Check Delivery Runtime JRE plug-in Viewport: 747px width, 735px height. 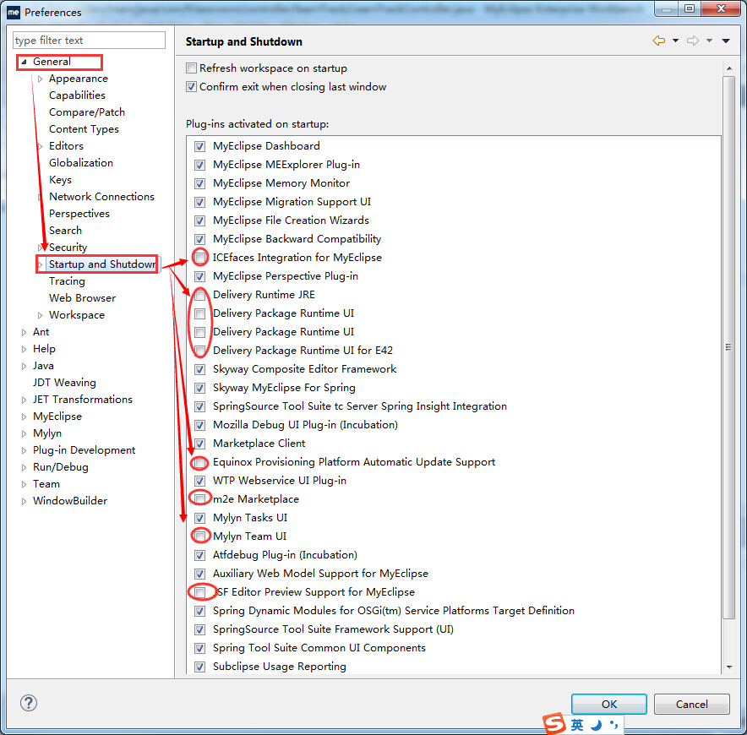[200, 295]
